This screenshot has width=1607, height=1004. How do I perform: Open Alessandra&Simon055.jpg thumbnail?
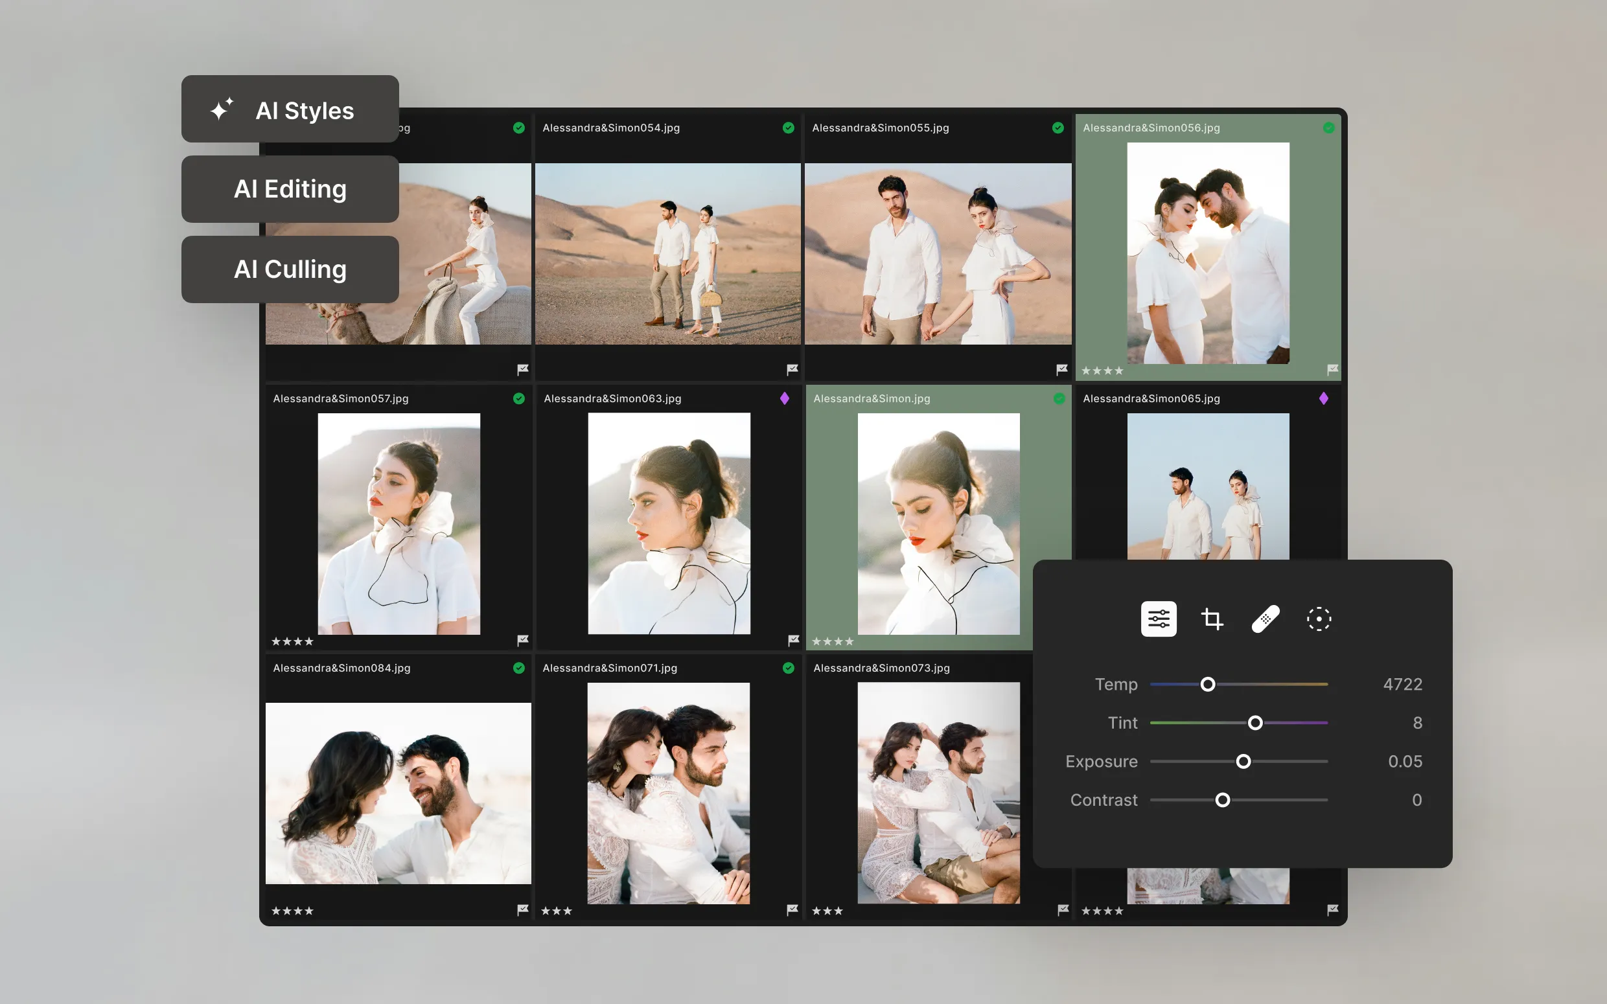[x=938, y=254]
